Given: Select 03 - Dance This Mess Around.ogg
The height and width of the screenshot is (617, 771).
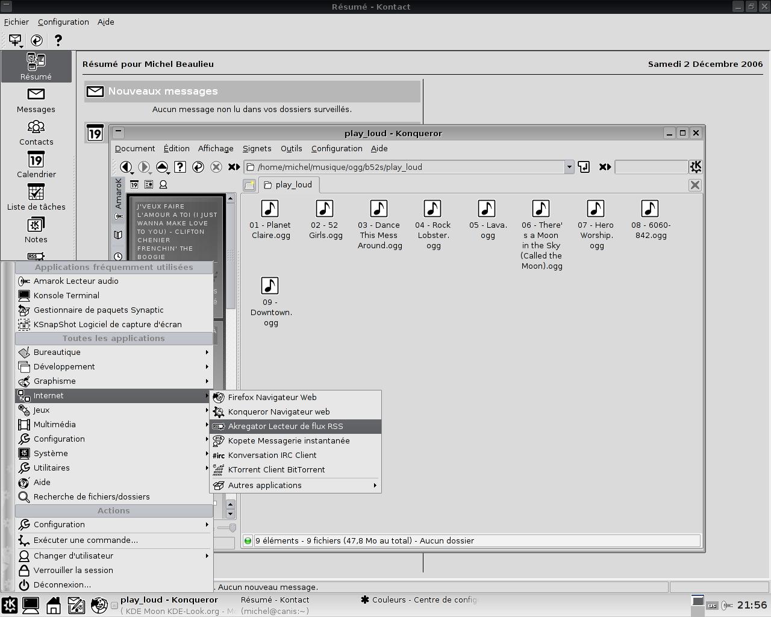Looking at the screenshot, I should (379, 225).
